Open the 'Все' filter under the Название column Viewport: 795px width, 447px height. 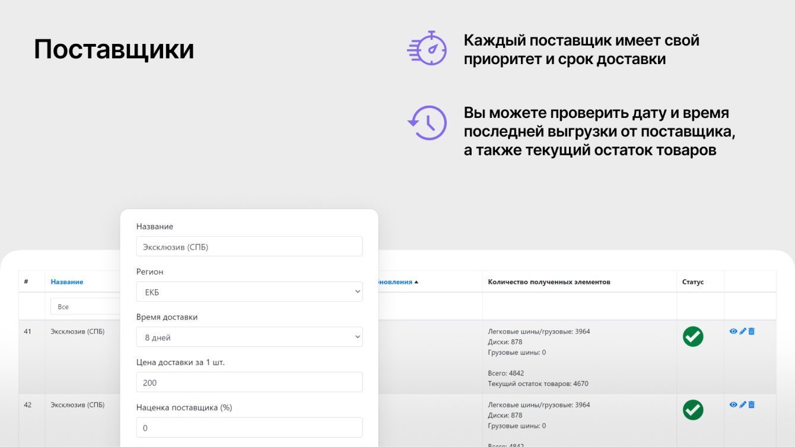pos(85,306)
